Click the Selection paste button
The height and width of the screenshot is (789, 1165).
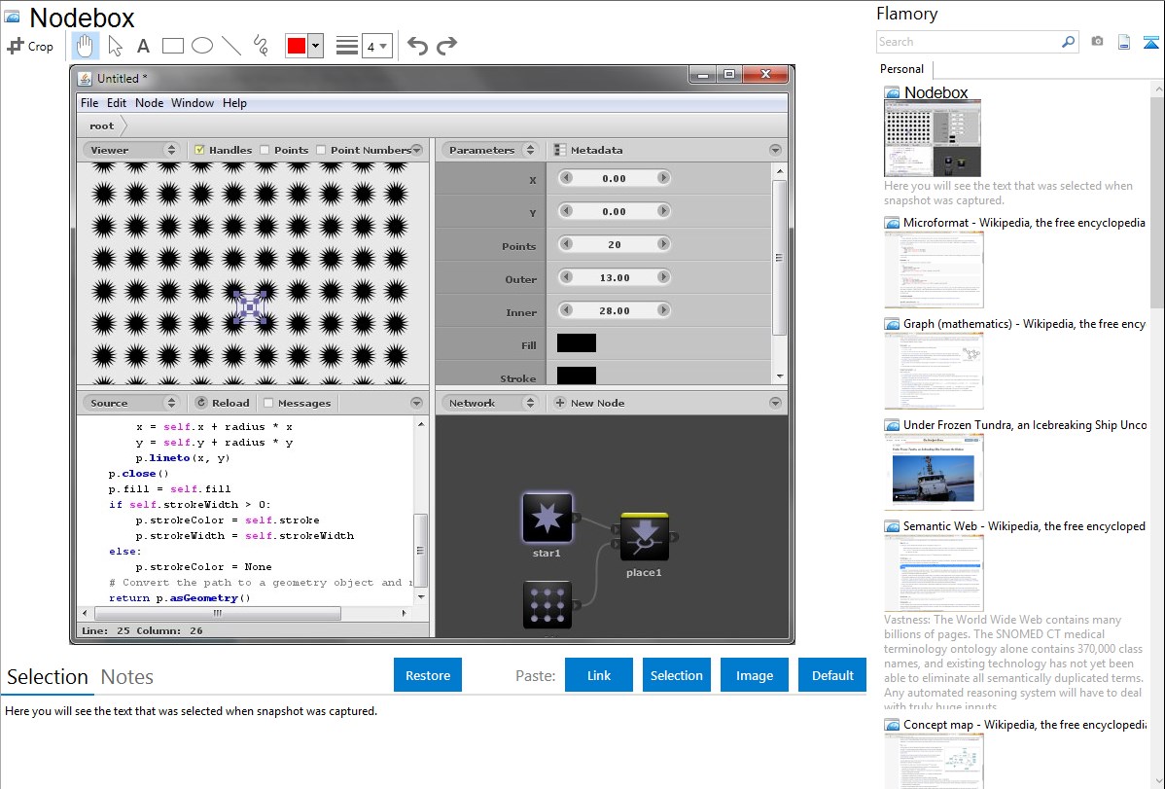click(676, 675)
